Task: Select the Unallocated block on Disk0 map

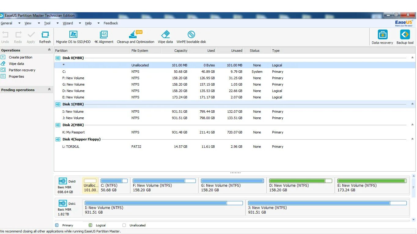Action: tap(90, 185)
